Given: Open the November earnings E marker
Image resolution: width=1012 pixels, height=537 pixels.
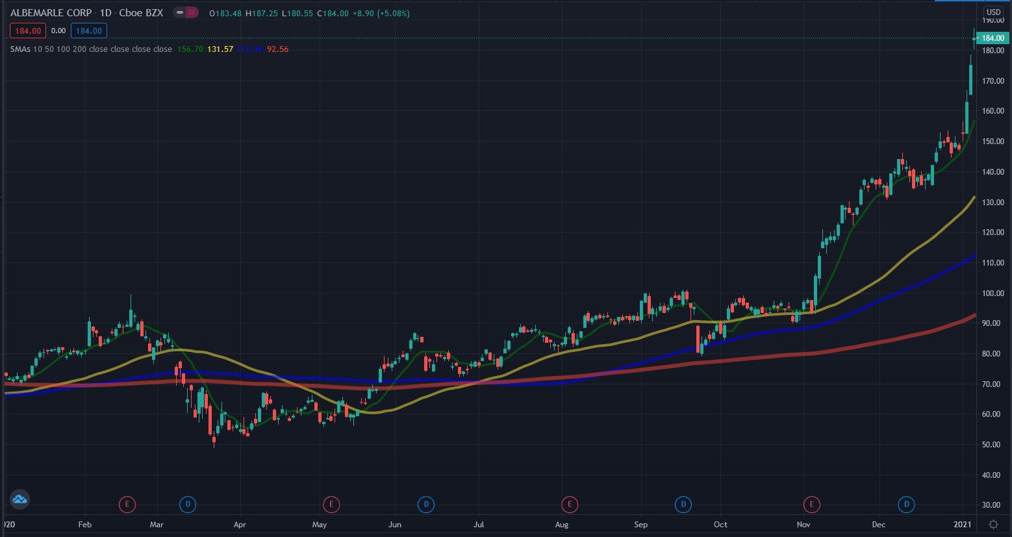Looking at the screenshot, I should click(811, 504).
